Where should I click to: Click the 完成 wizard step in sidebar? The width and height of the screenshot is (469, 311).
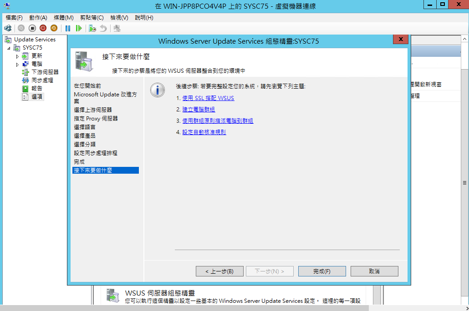coord(79,161)
